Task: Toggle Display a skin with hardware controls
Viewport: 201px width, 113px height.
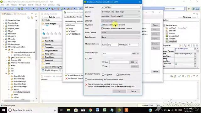Action: tap(102, 28)
